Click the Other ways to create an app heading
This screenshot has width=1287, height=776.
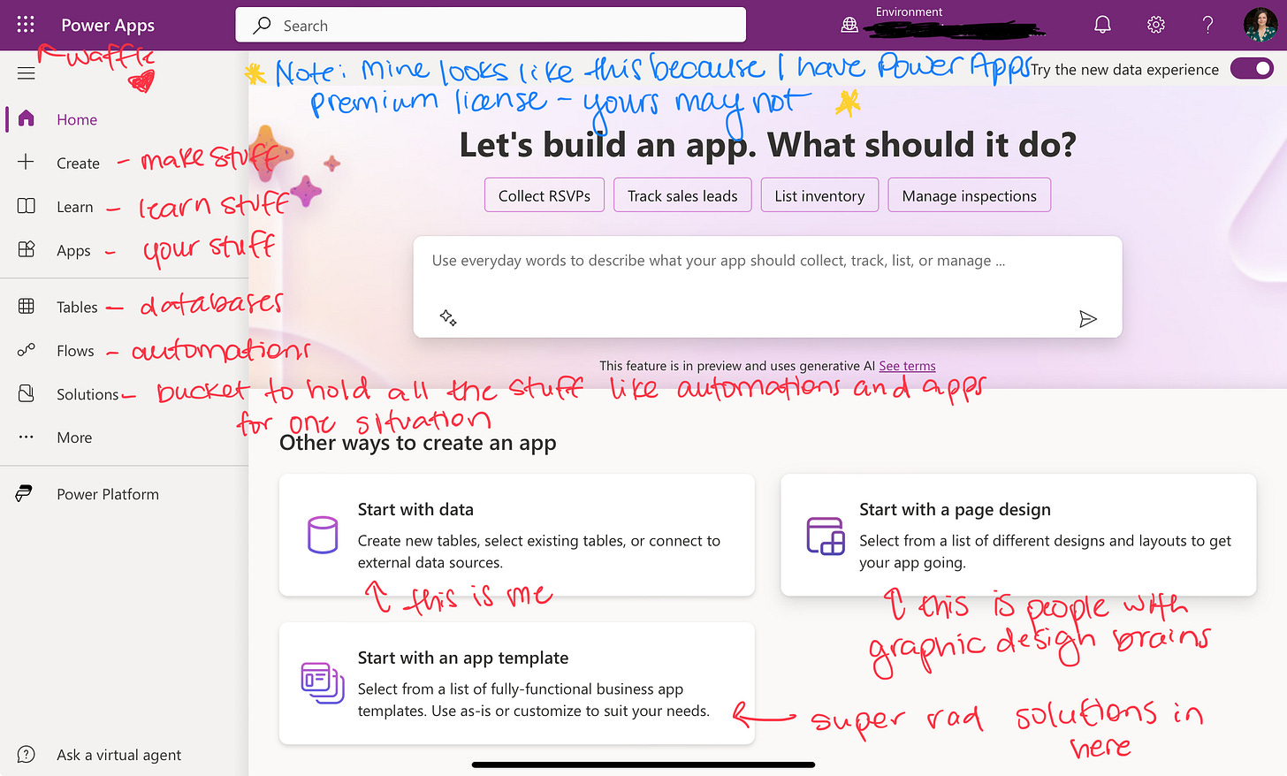click(x=417, y=443)
